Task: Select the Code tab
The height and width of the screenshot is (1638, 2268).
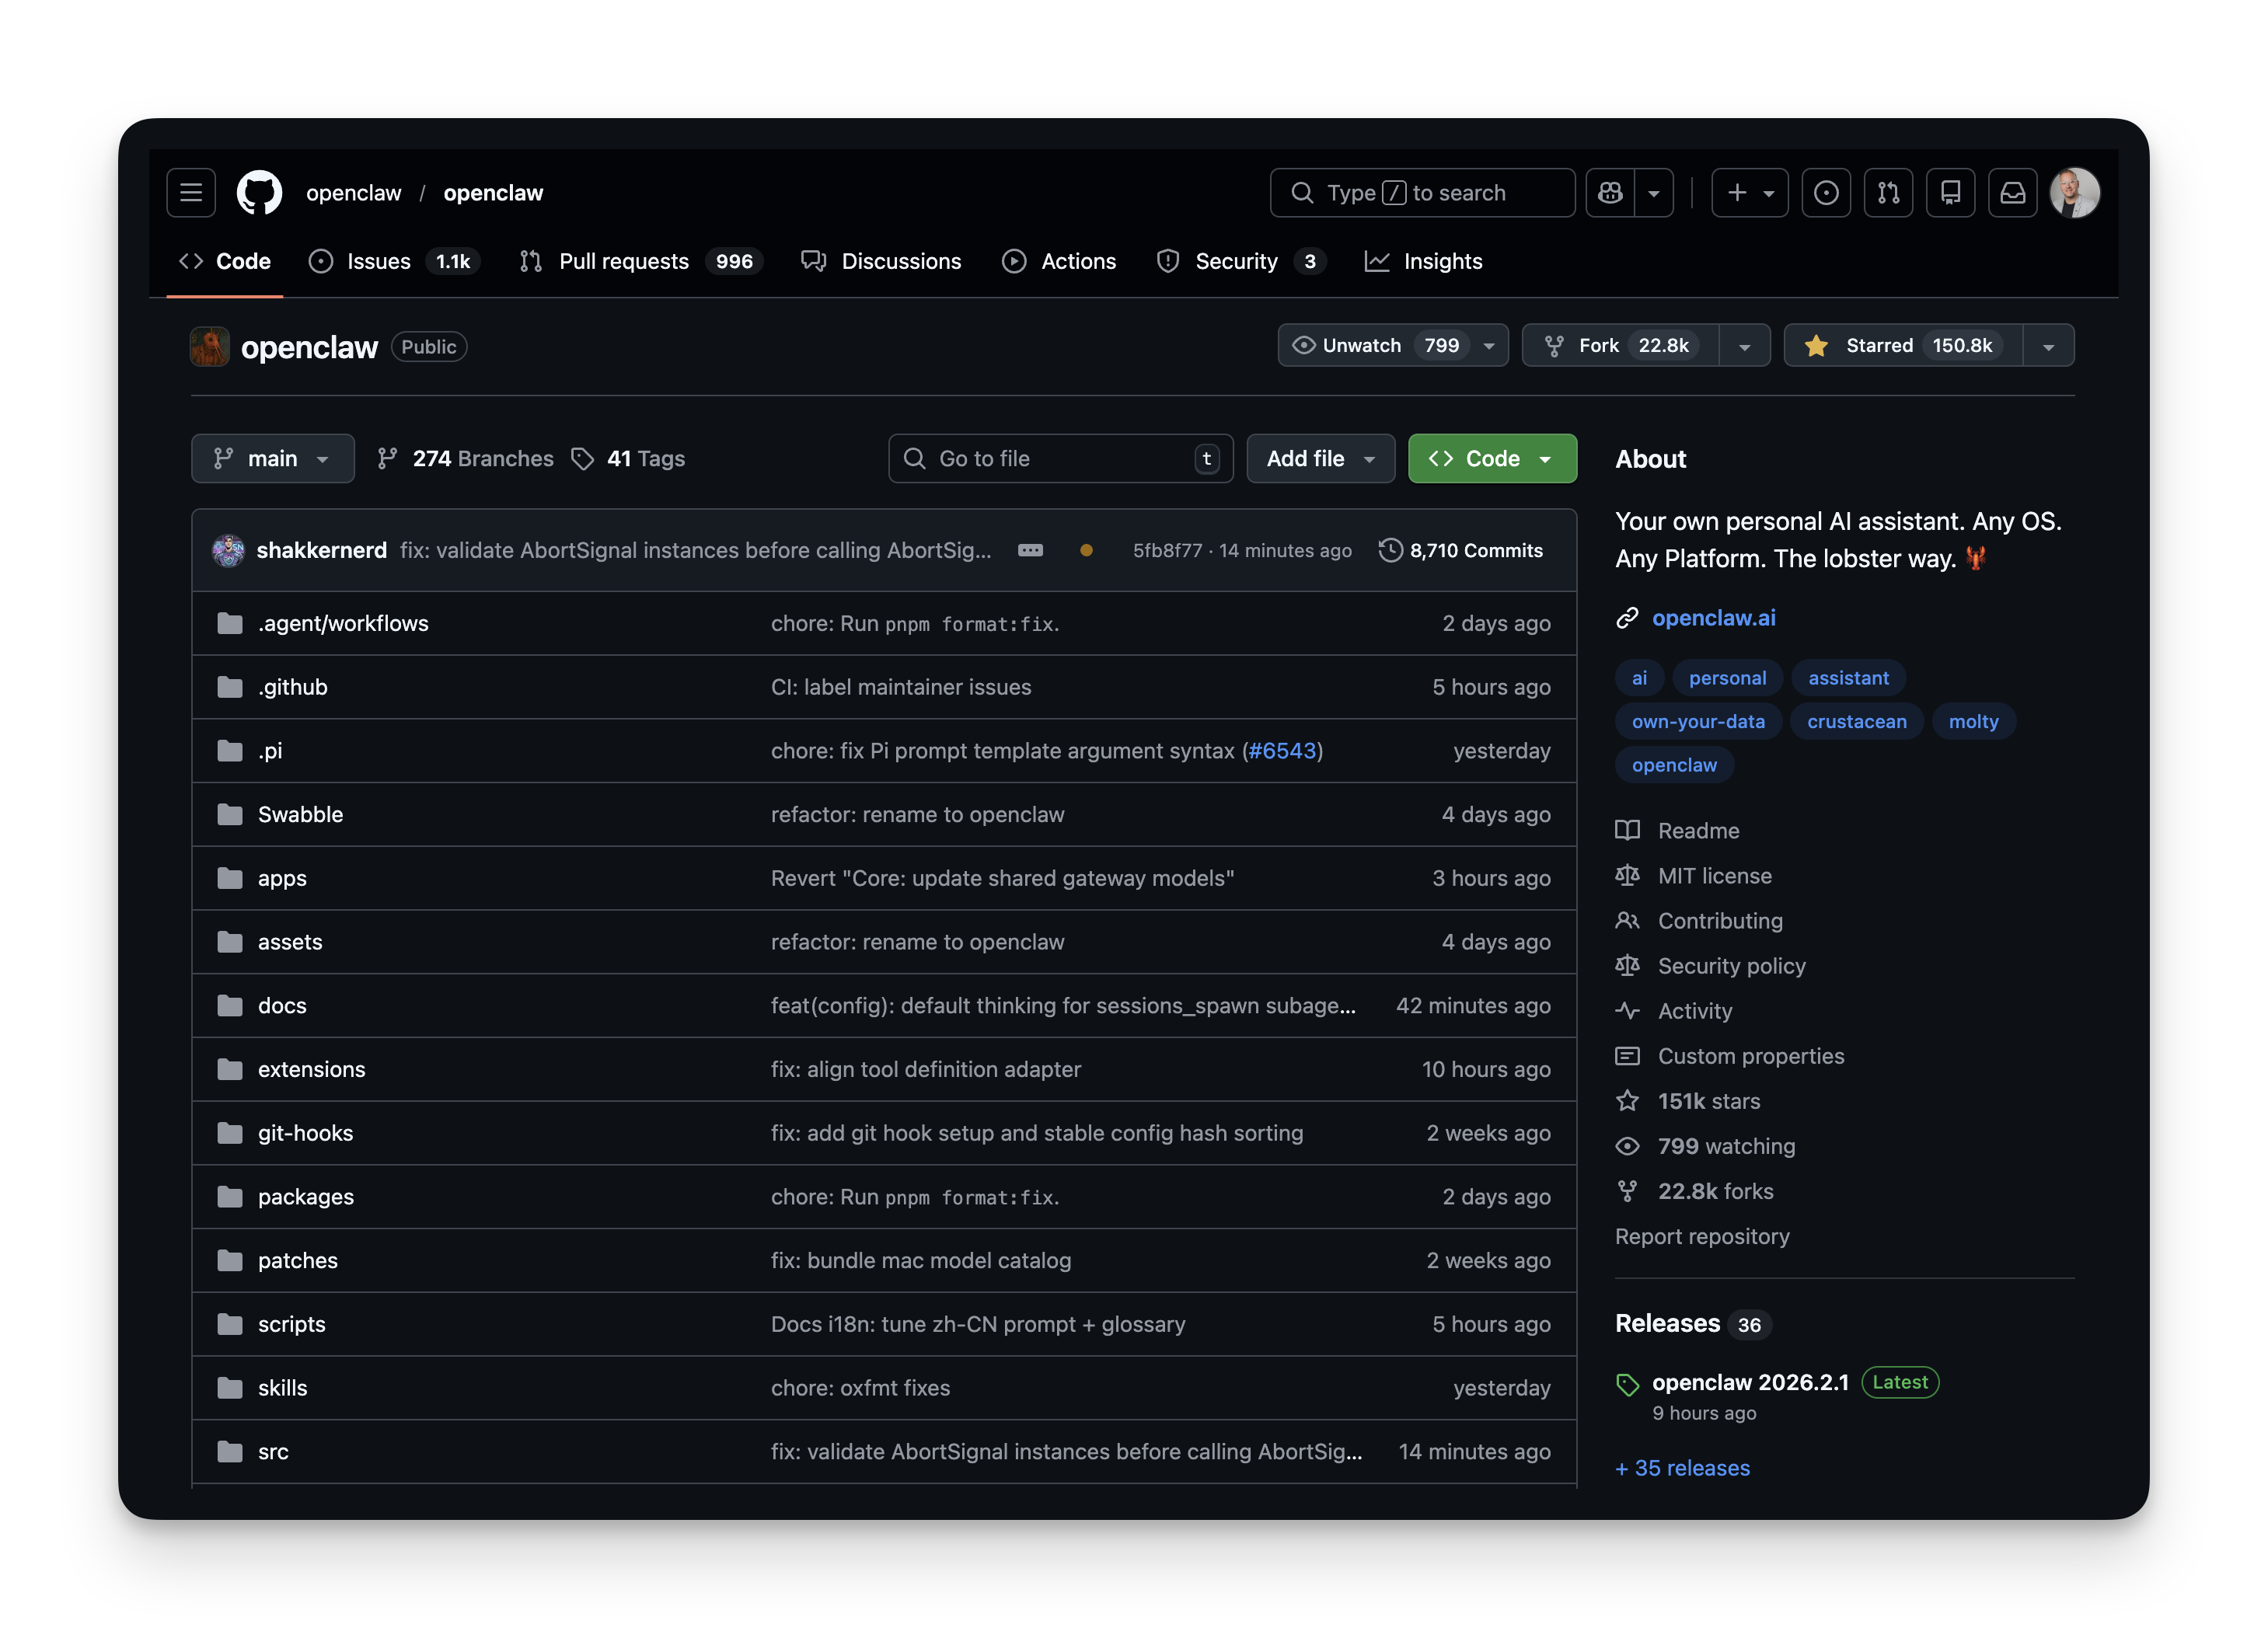Action: (x=225, y=261)
